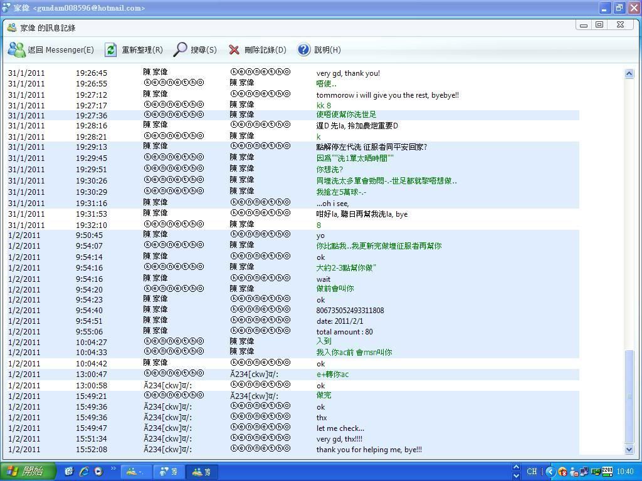Switch to the second taskbar window button
The width and height of the screenshot is (642, 481).
(169, 472)
